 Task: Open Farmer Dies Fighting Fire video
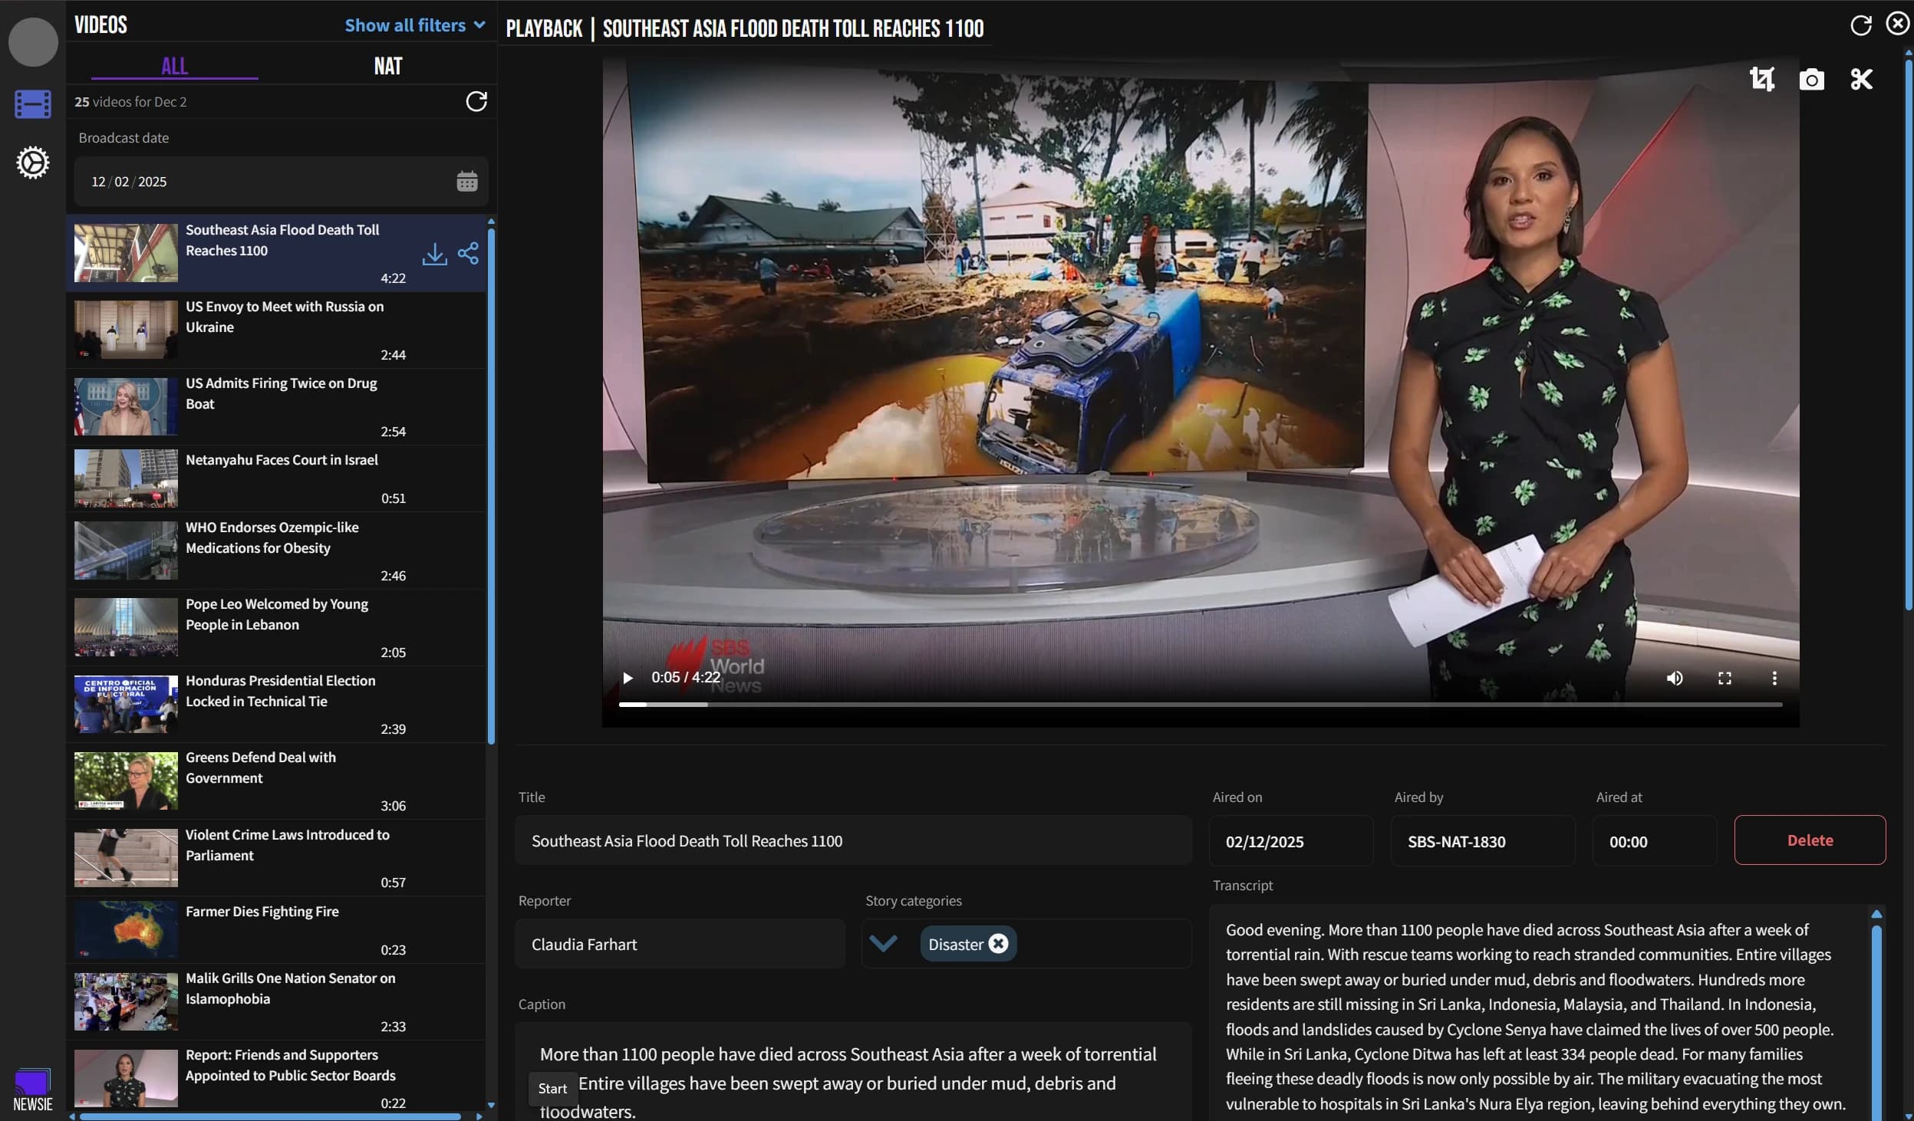[x=262, y=911]
